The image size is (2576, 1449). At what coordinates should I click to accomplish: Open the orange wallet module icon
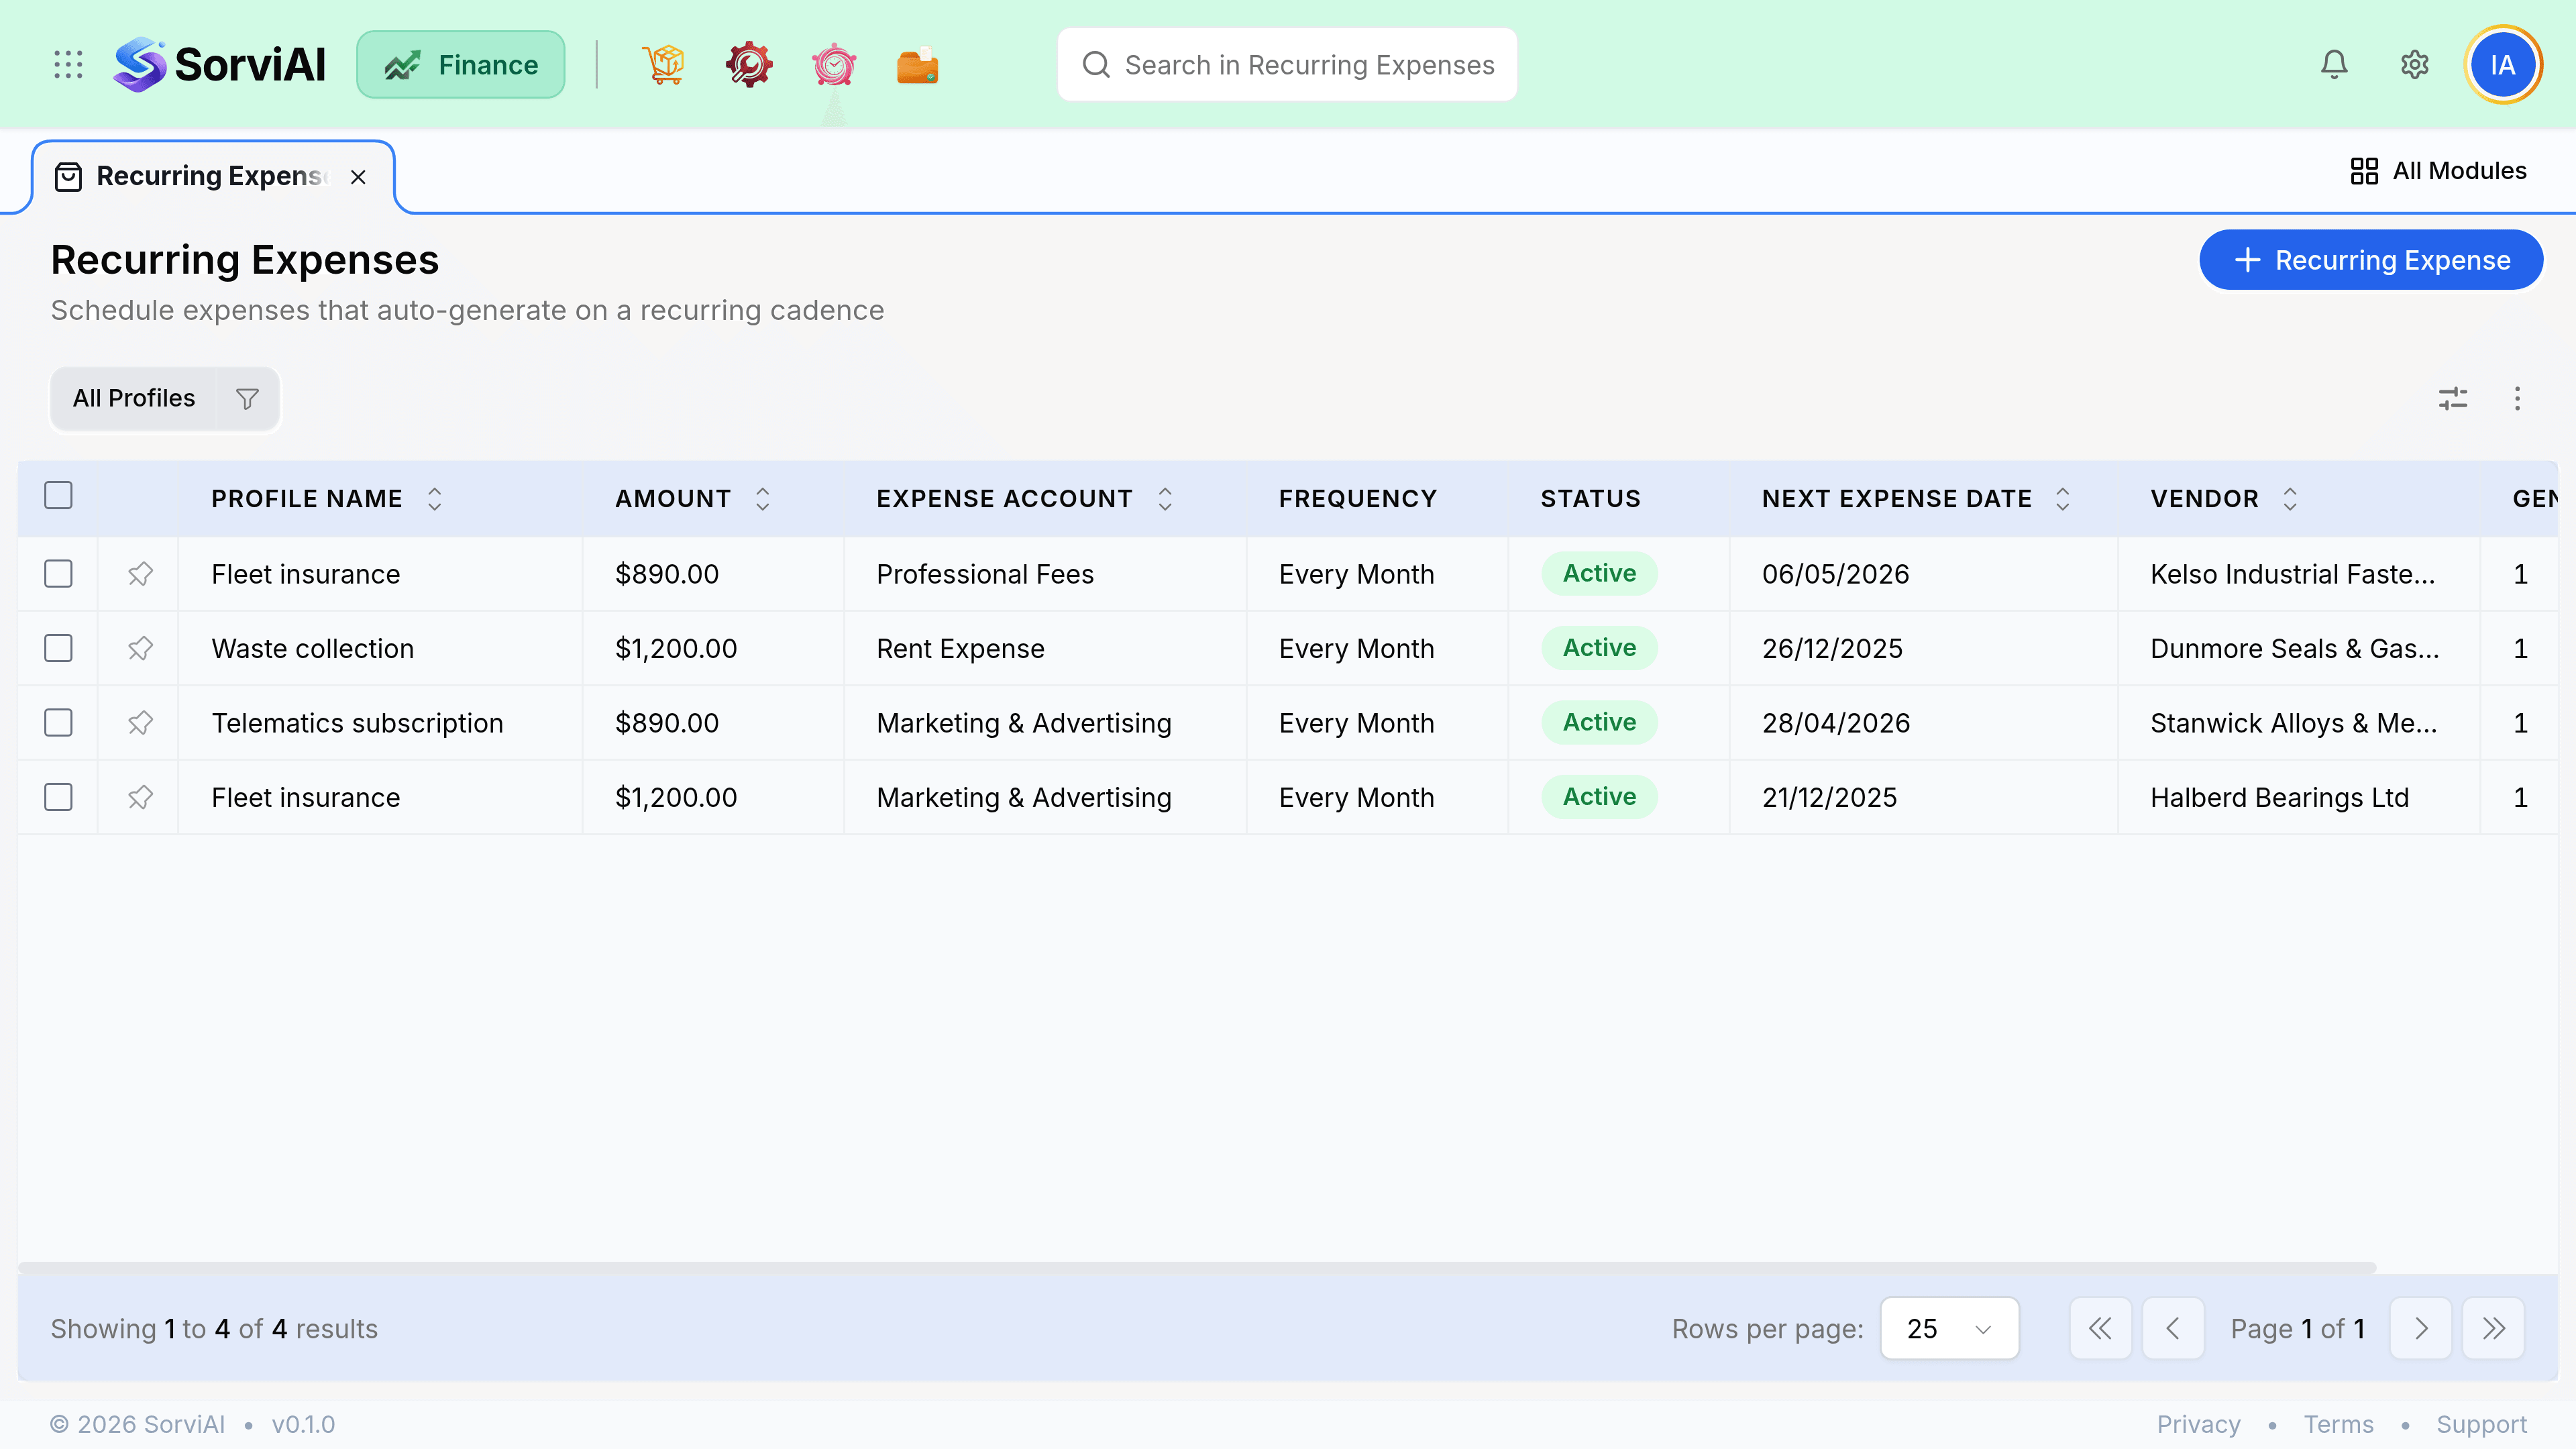click(918, 65)
